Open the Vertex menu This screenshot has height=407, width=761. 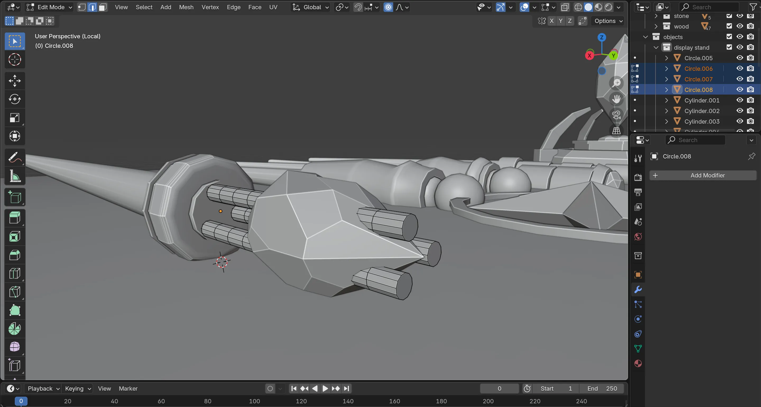210,7
